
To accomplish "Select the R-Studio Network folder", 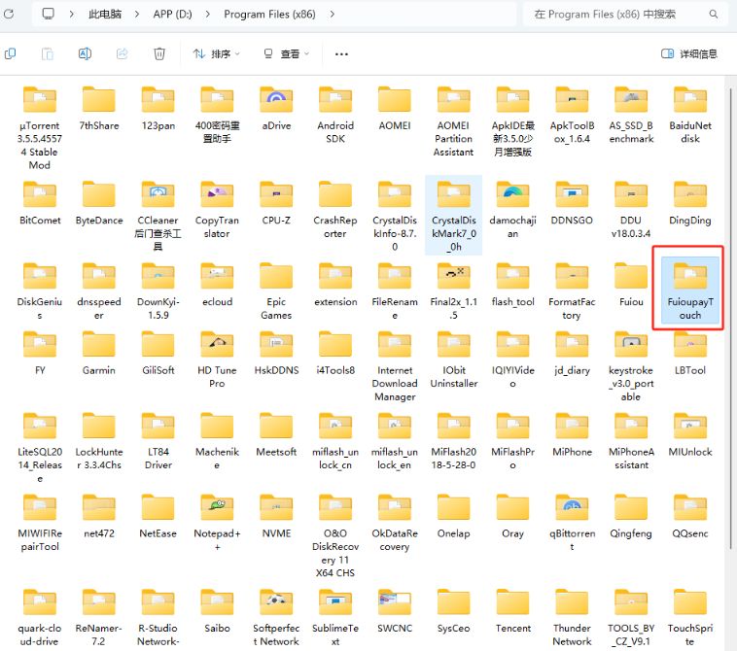I will [x=158, y=617].
